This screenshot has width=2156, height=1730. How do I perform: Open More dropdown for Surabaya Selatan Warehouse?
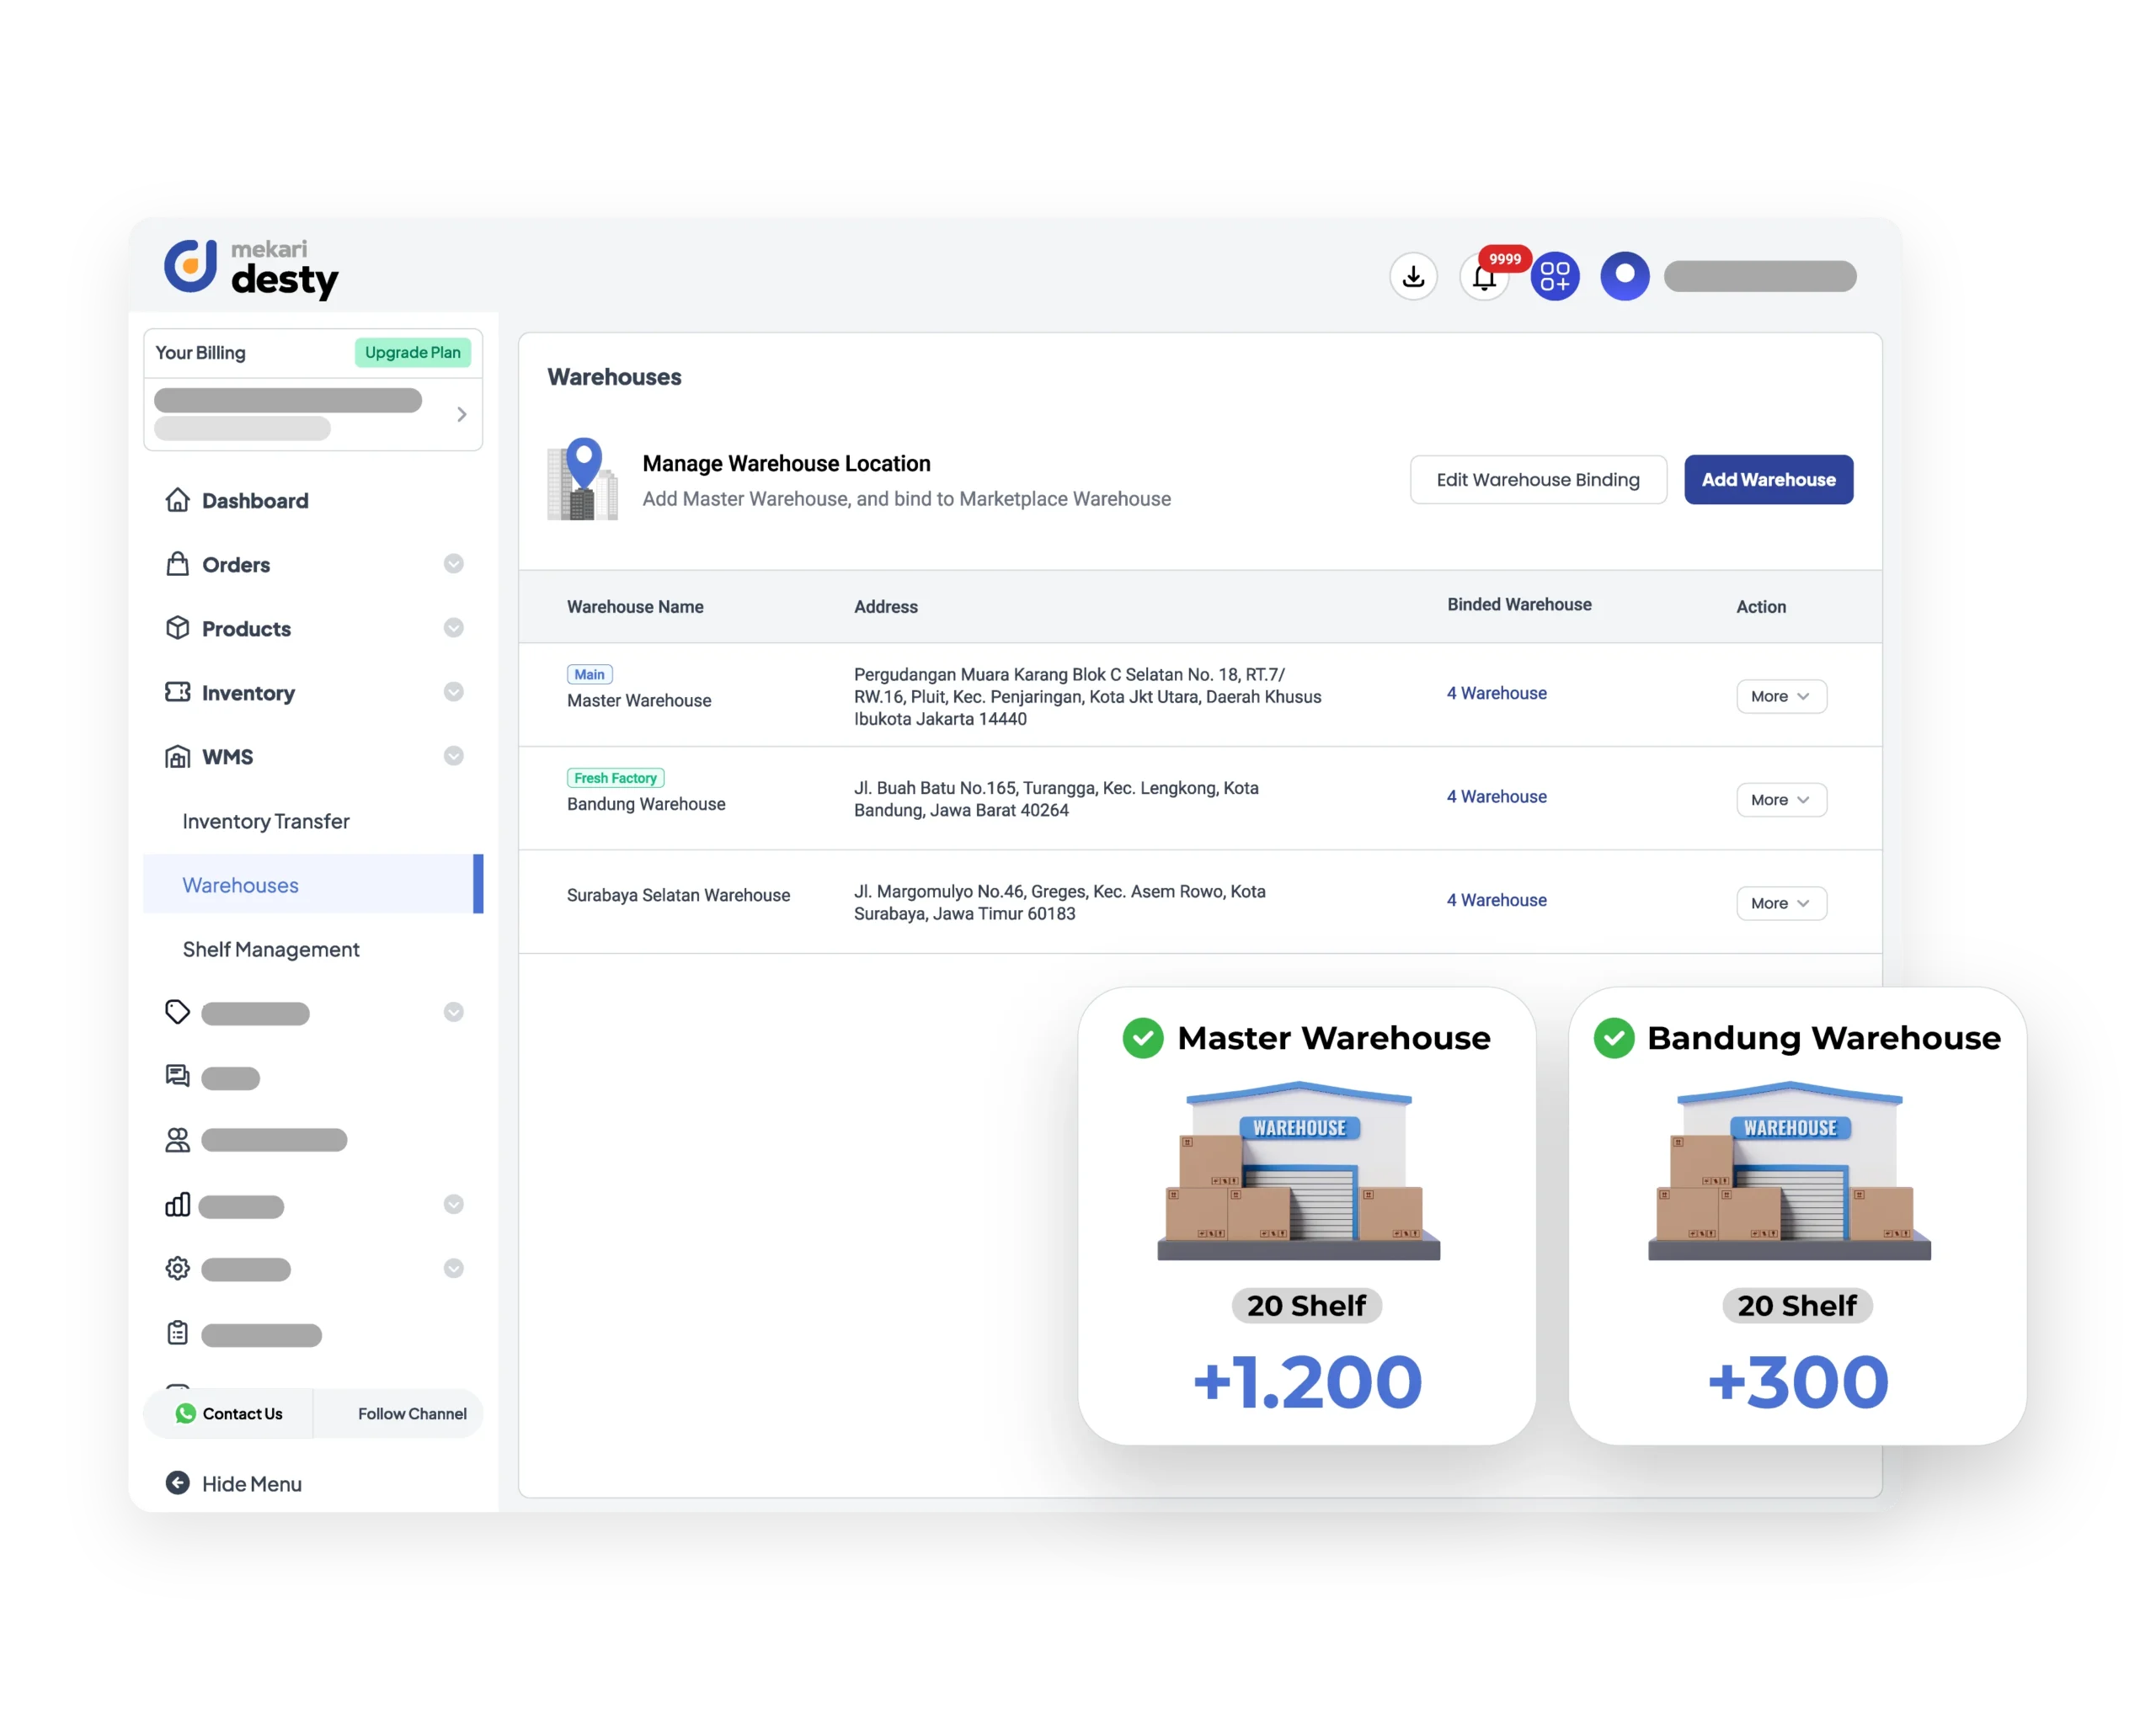tap(1780, 903)
